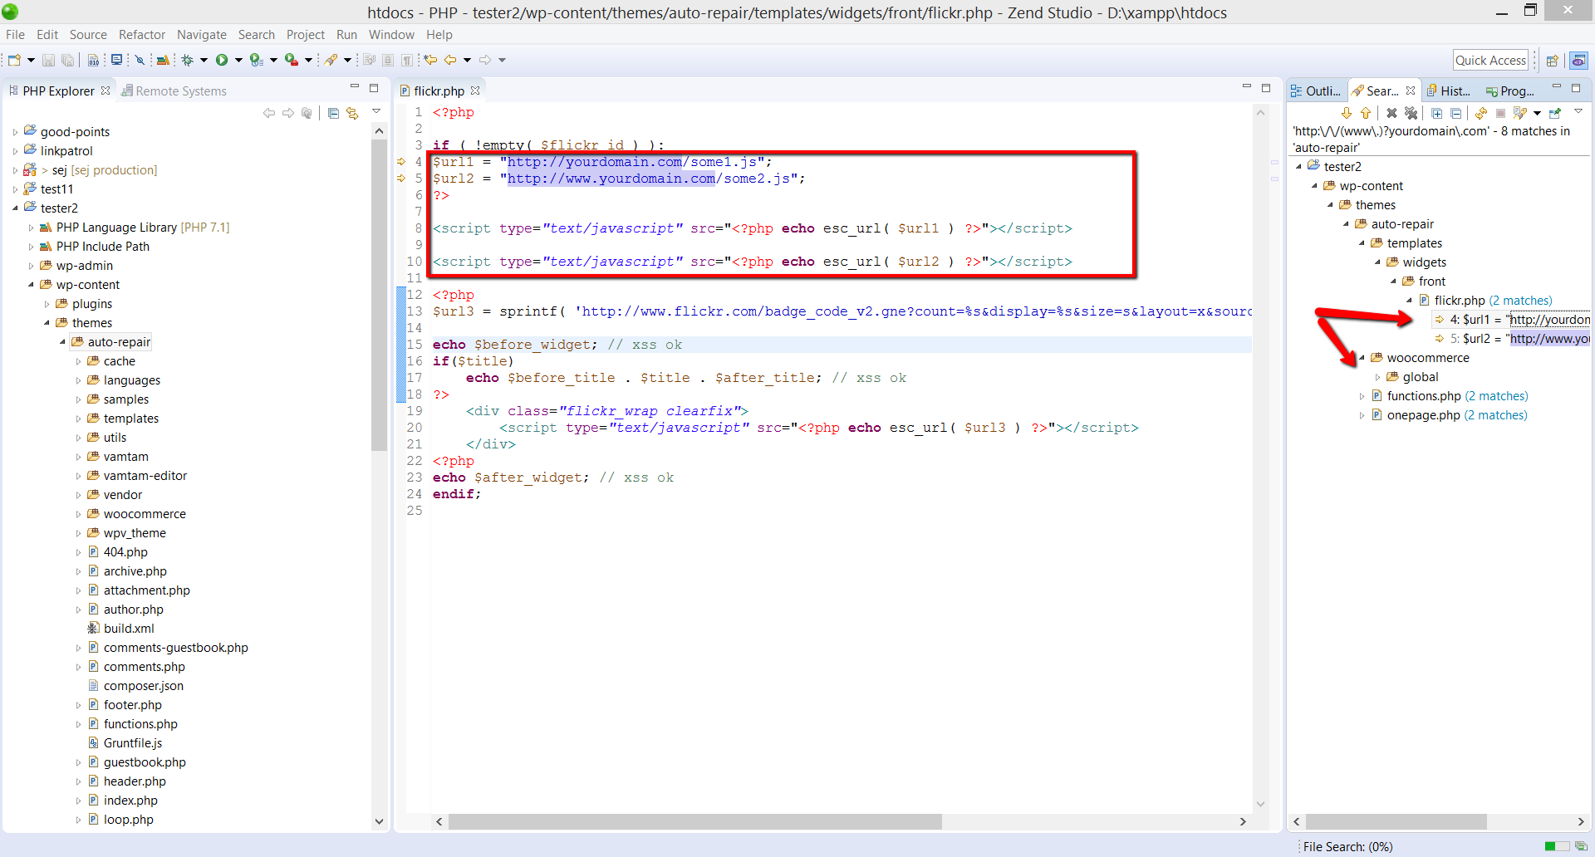Click the File Search progress bar
1595x857 pixels.
(1558, 846)
